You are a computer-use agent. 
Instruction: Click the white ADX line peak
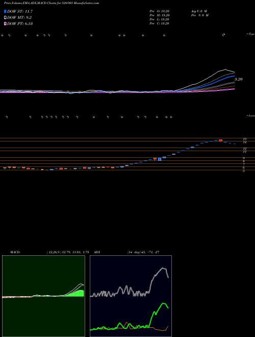(164, 268)
